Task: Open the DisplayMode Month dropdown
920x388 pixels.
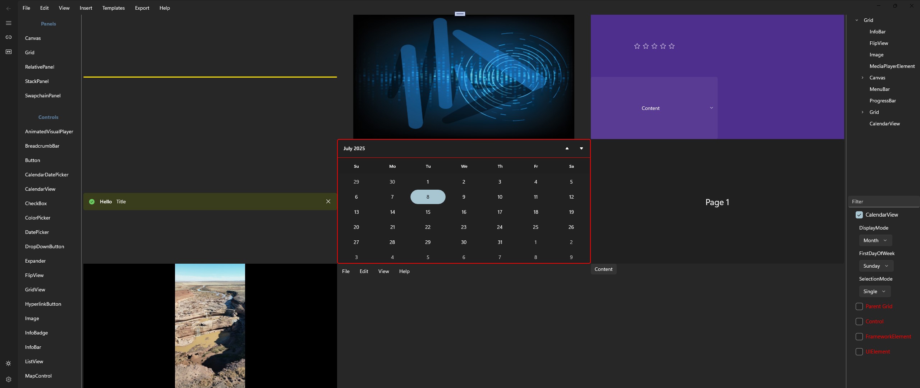Action: click(875, 240)
